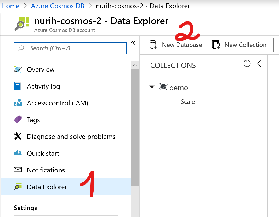Open the Overview menu item
279x217 pixels.
41,69
